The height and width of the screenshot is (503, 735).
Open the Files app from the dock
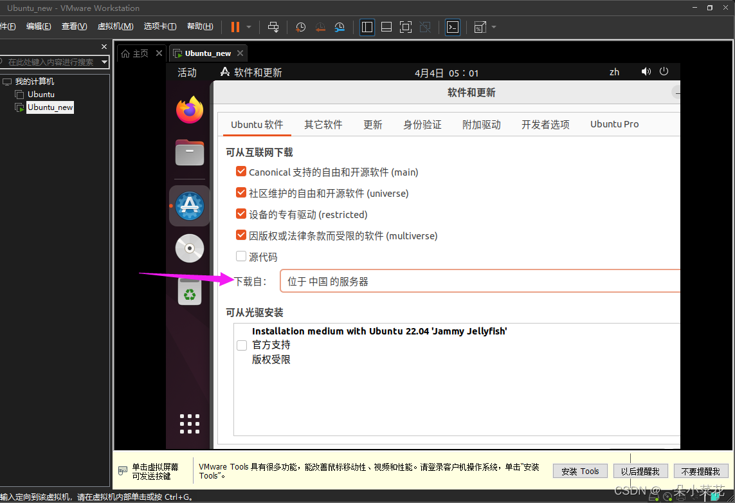click(189, 152)
